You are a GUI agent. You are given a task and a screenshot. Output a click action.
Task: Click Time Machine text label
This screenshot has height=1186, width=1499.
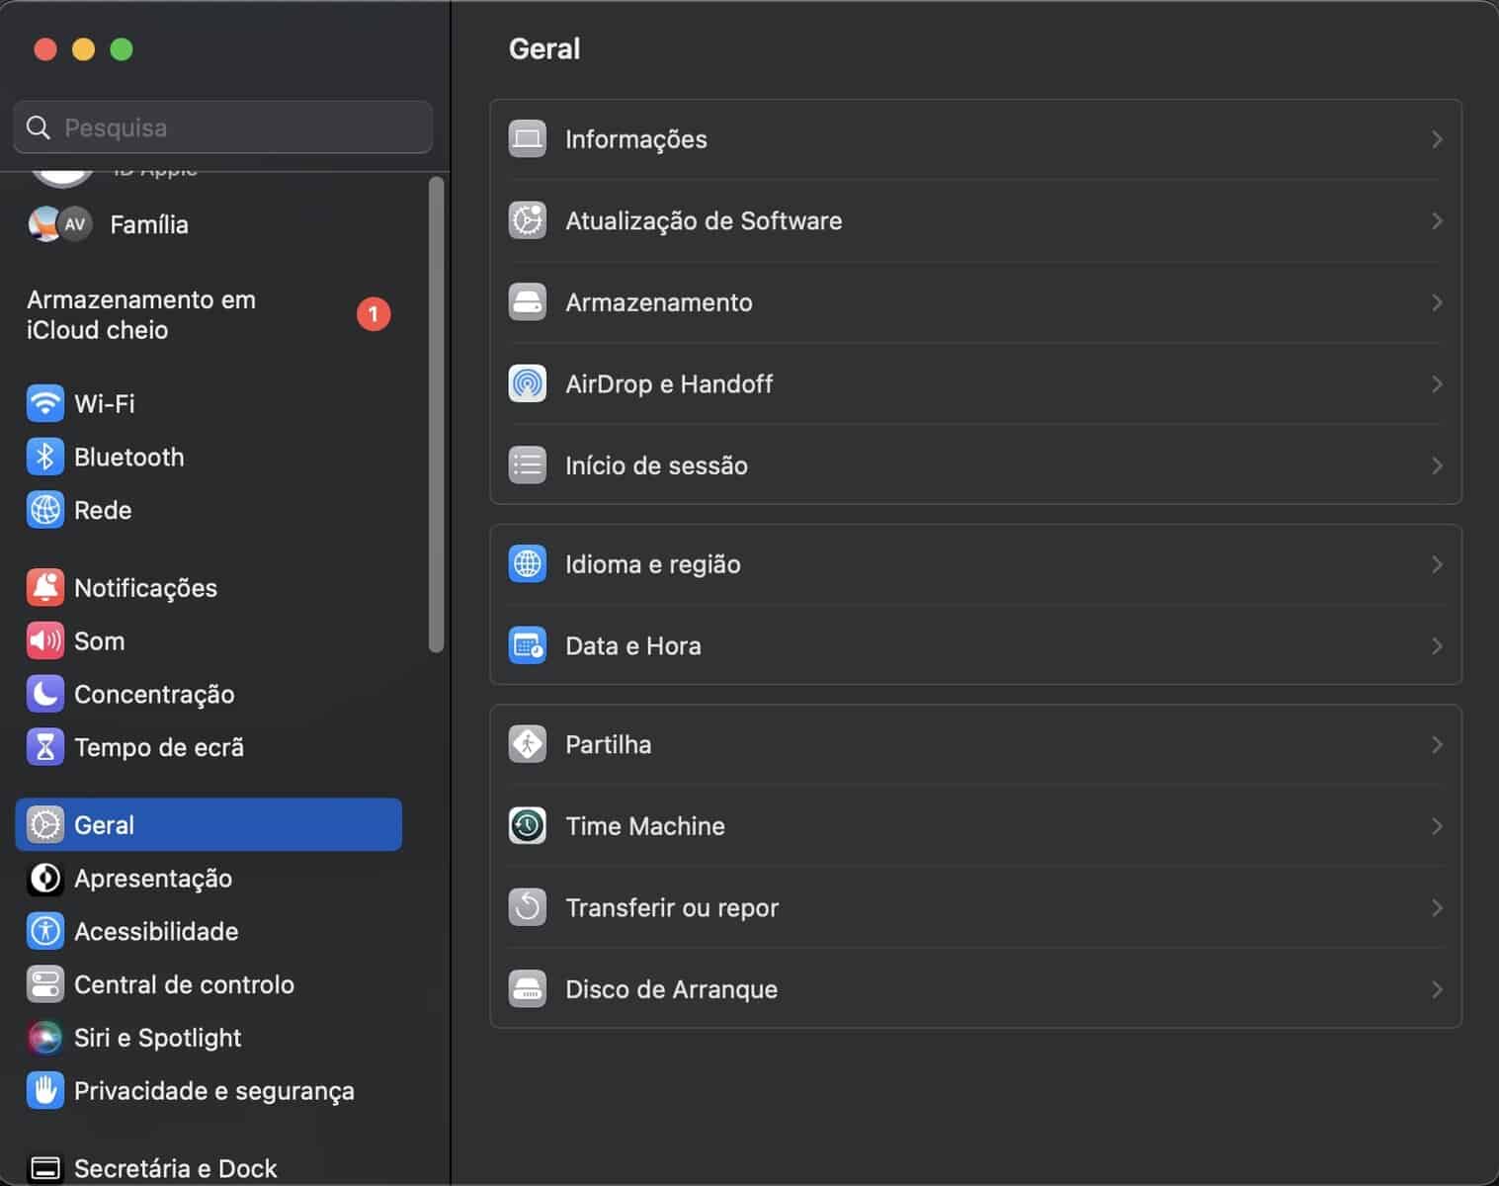pos(645,826)
